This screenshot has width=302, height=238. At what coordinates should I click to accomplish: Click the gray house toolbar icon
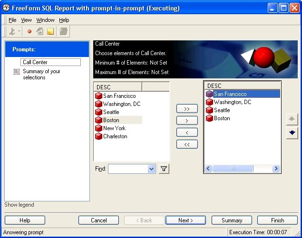40,32
